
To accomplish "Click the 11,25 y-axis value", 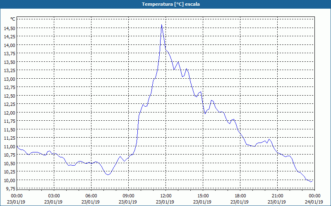I will tap(10, 138).
